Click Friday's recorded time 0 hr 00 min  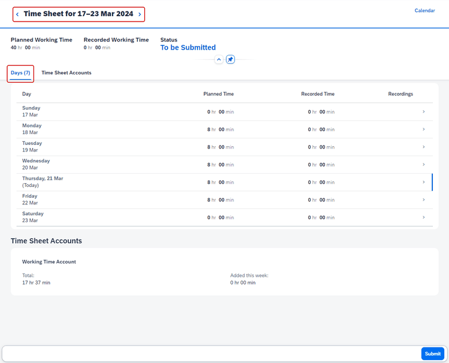coord(321,200)
